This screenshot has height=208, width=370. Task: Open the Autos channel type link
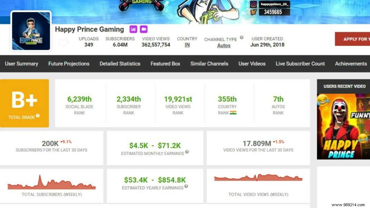[x=224, y=45]
